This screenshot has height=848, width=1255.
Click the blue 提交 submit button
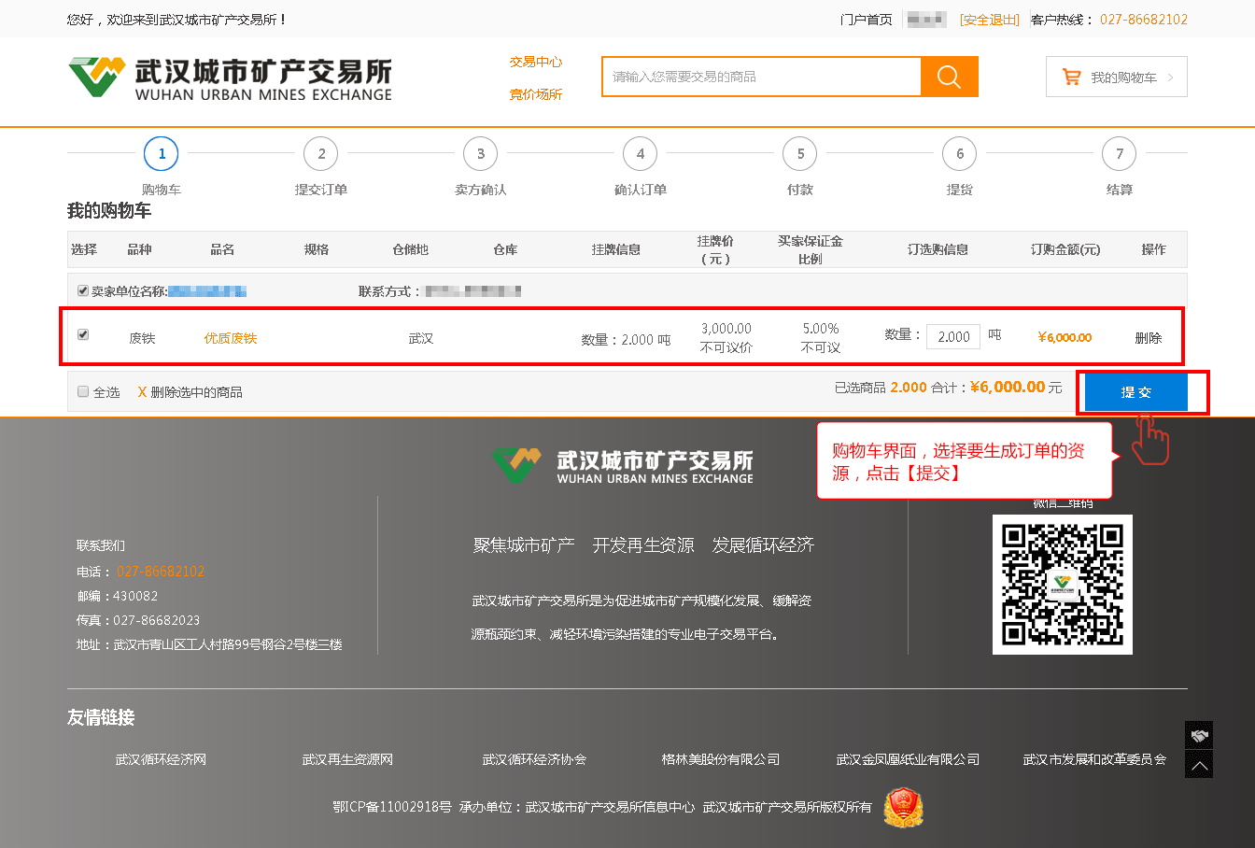coord(1135,392)
